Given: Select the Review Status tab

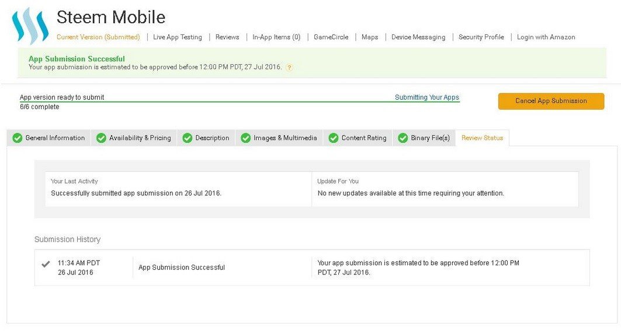Looking at the screenshot, I should point(483,138).
